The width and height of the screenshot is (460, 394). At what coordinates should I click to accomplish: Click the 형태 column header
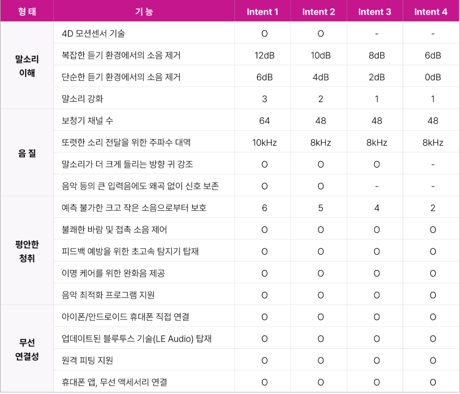tap(27, 12)
